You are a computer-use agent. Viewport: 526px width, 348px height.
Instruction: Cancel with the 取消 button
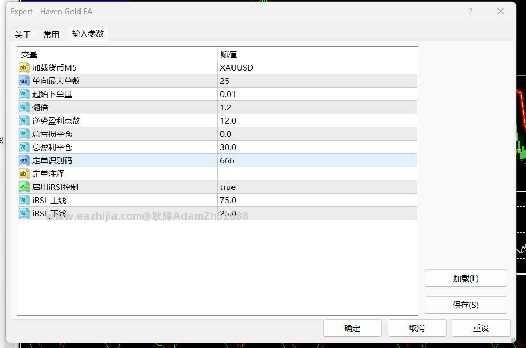pyautogui.click(x=417, y=328)
